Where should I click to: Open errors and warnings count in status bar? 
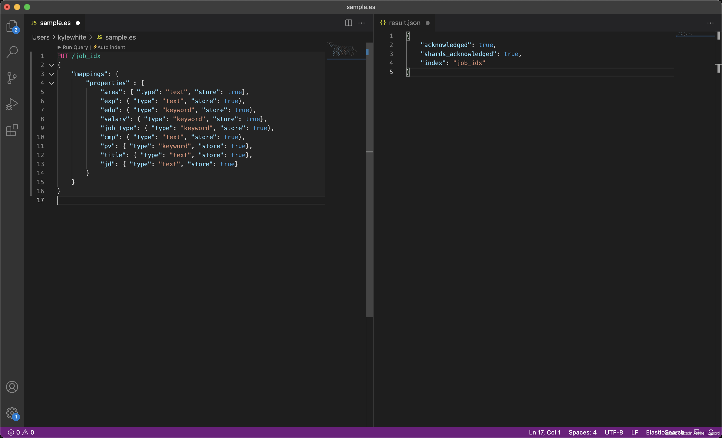(21, 432)
